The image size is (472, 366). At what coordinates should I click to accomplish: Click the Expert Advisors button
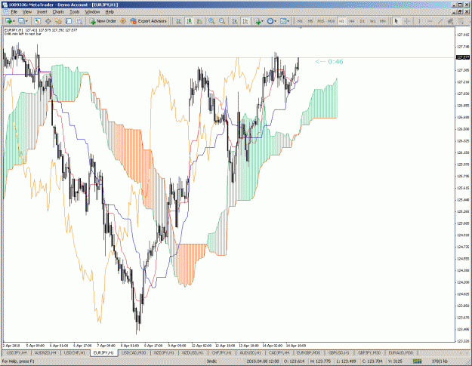point(148,21)
